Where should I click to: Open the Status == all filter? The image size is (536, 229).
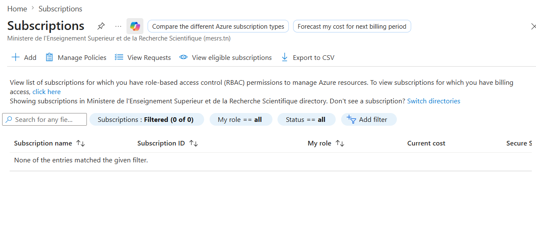(306, 119)
